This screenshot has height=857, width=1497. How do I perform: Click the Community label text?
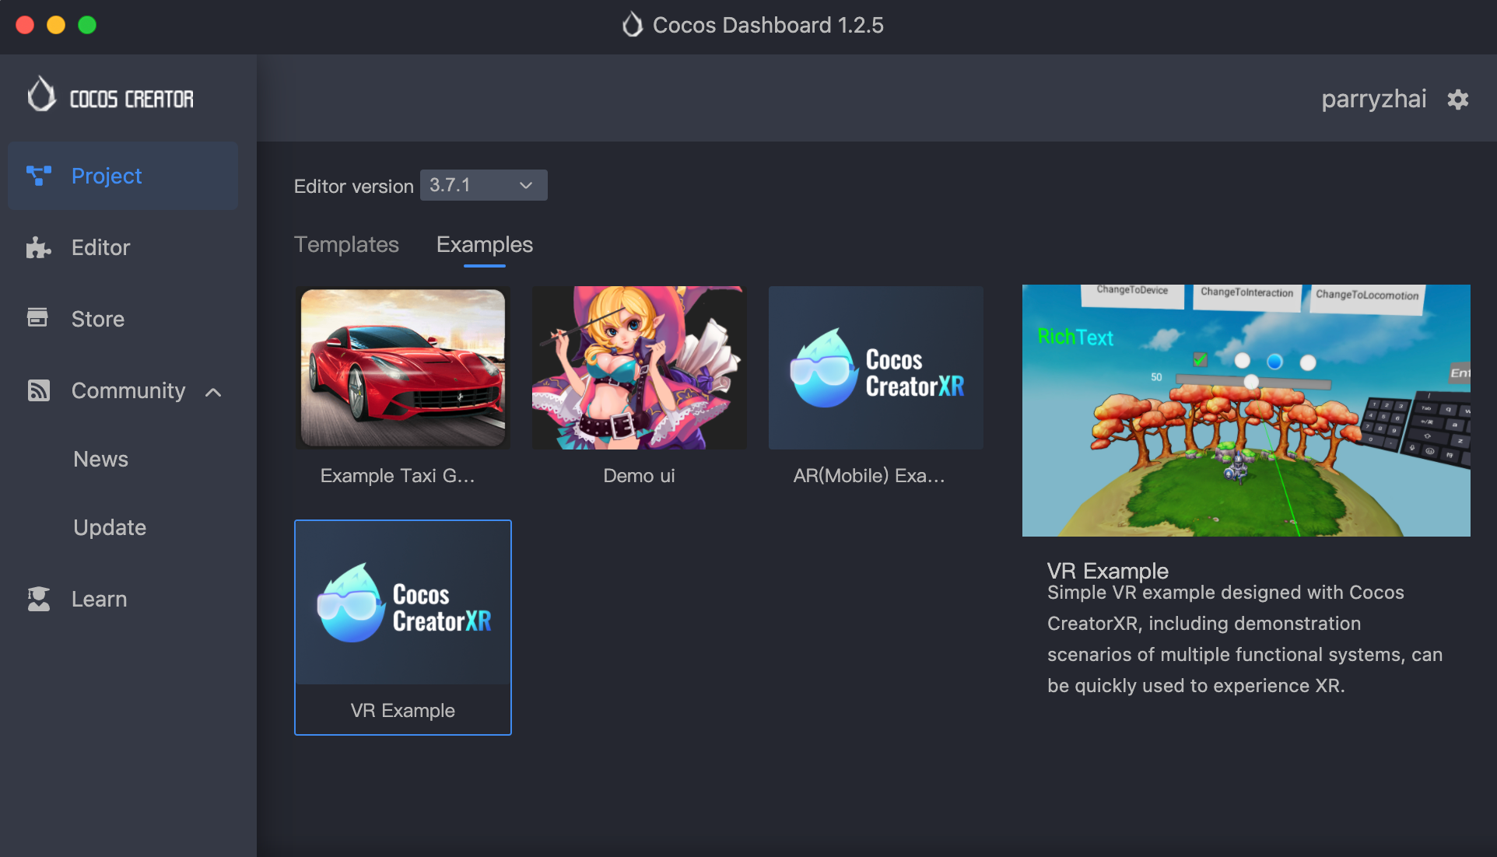(128, 390)
